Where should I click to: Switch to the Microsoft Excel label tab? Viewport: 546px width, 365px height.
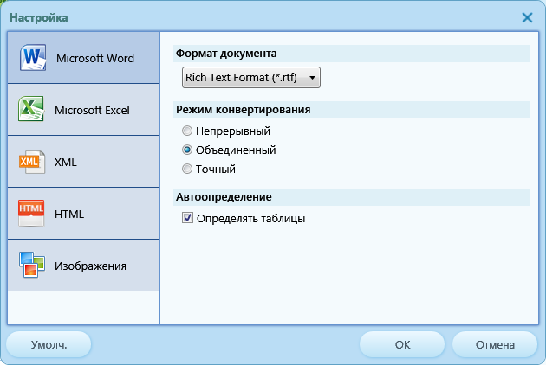[92, 110]
